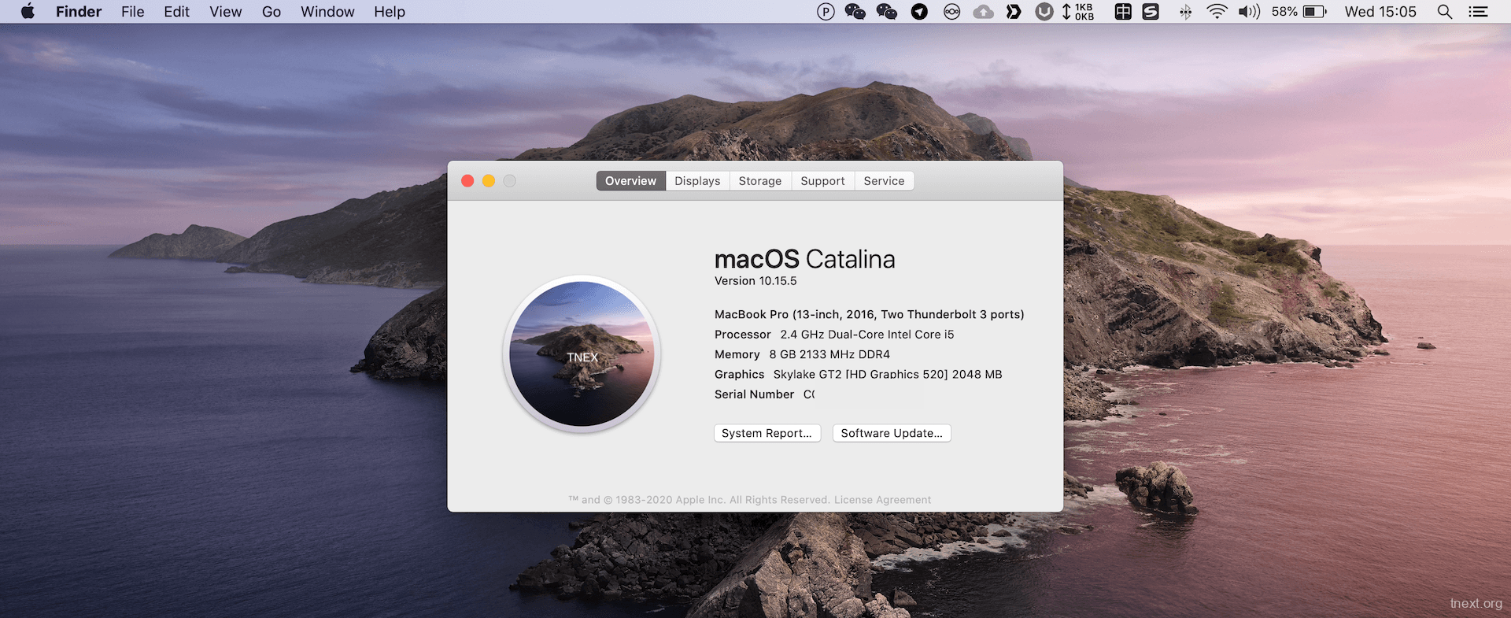Viewport: 1511px width, 618px height.
Task: Click the black square grid input icon
Action: point(1123,12)
